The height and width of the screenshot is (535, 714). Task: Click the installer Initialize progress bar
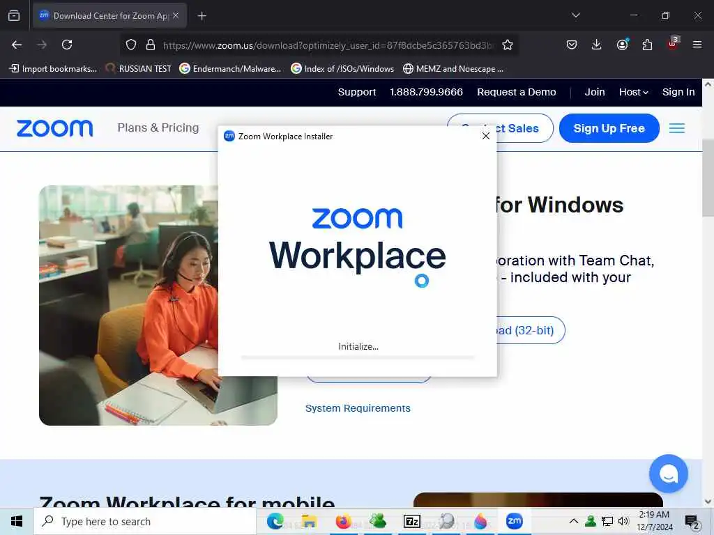[x=358, y=358]
